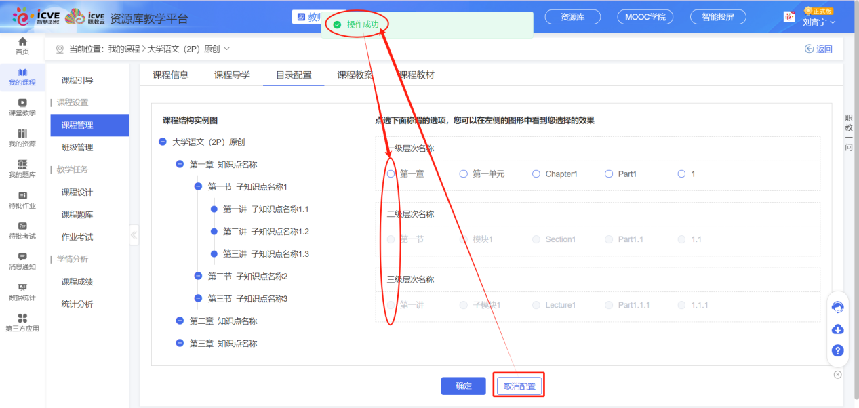
Task: Click the blue help question mark icon
Action: [838, 350]
